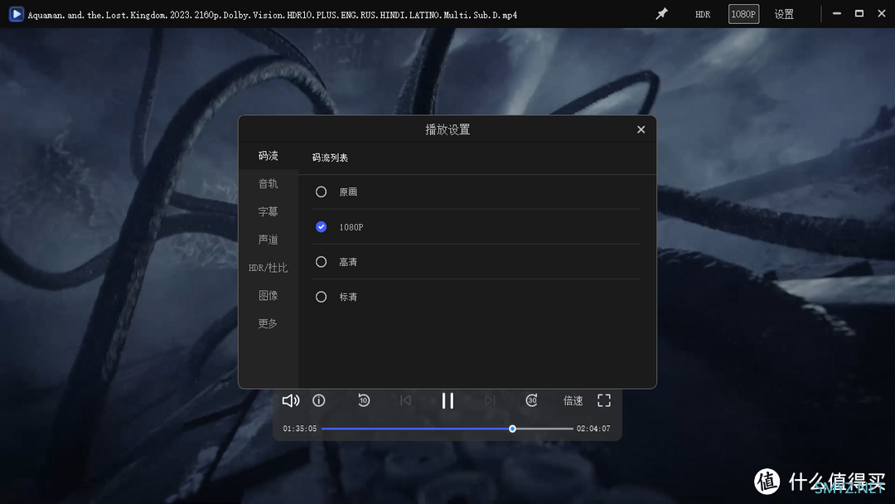Click the playback progress slider handle
This screenshot has width=895, height=504.
point(513,429)
